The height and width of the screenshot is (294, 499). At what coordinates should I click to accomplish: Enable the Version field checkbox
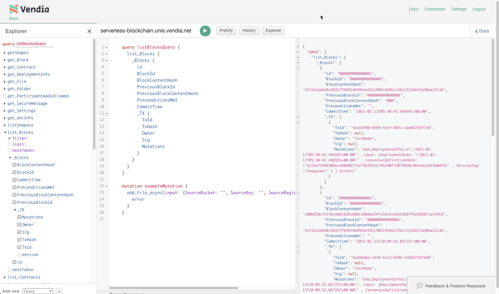tap(19, 255)
